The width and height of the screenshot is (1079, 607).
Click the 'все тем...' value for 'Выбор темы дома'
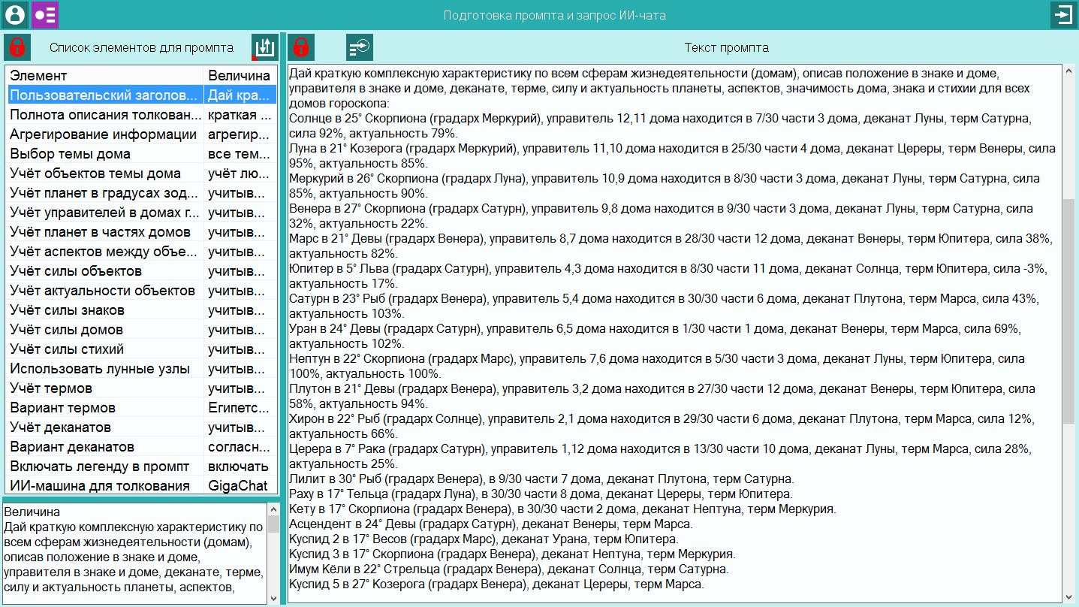point(239,154)
